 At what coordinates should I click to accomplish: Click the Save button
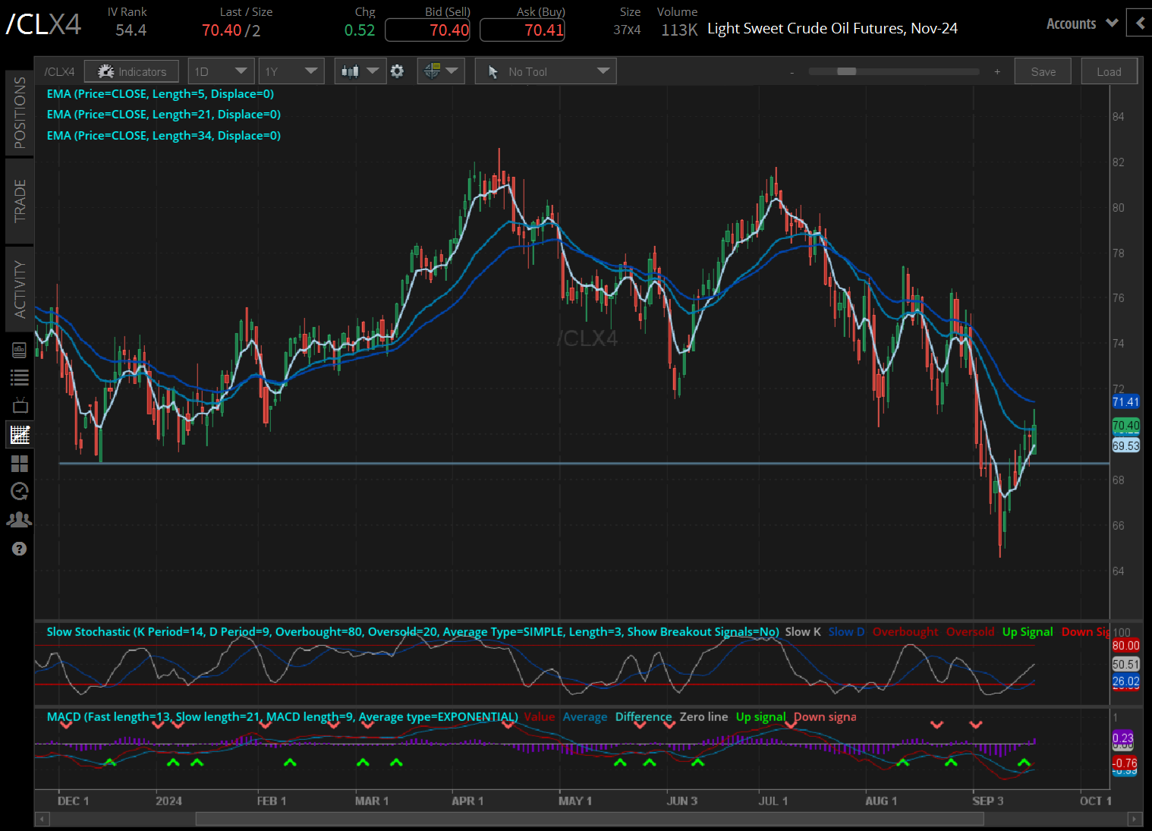pyautogui.click(x=1043, y=71)
